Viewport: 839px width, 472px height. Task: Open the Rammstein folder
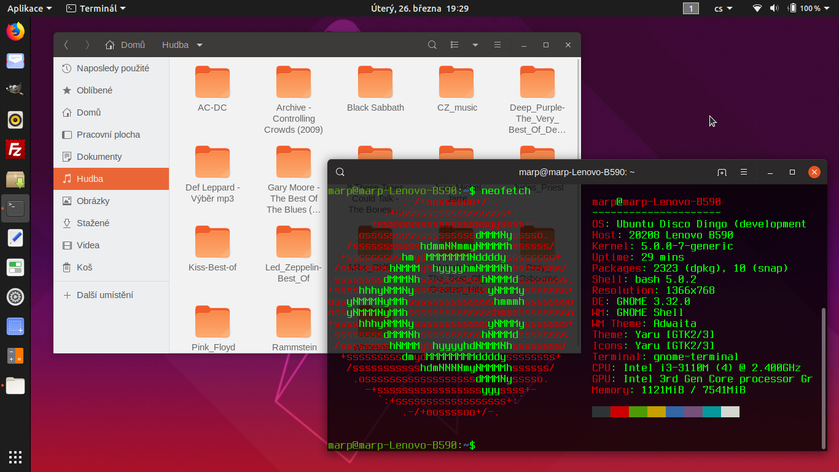(294, 329)
